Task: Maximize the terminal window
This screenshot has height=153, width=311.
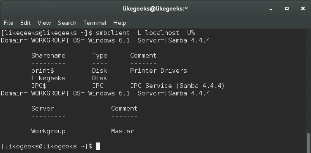Action: click(287, 8)
